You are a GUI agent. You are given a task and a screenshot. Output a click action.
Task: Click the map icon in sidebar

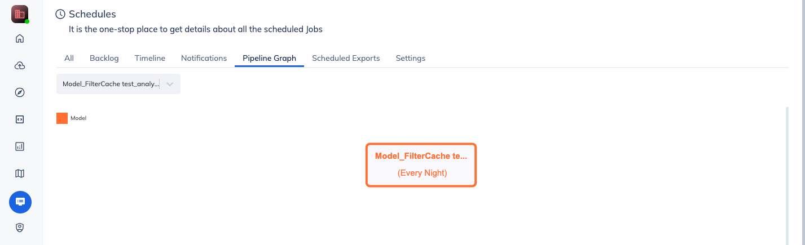(x=20, y=173)
